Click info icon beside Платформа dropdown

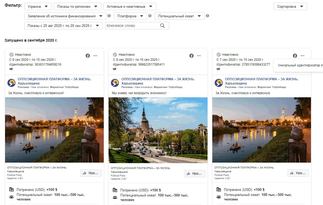pyautogui.click(x=150, y=16)
